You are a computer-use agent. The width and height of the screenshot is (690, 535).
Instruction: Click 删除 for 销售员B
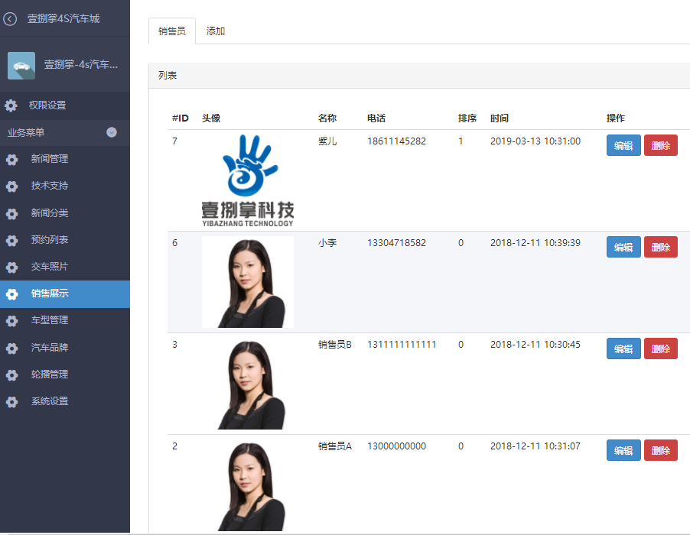[x=660, y=349]
